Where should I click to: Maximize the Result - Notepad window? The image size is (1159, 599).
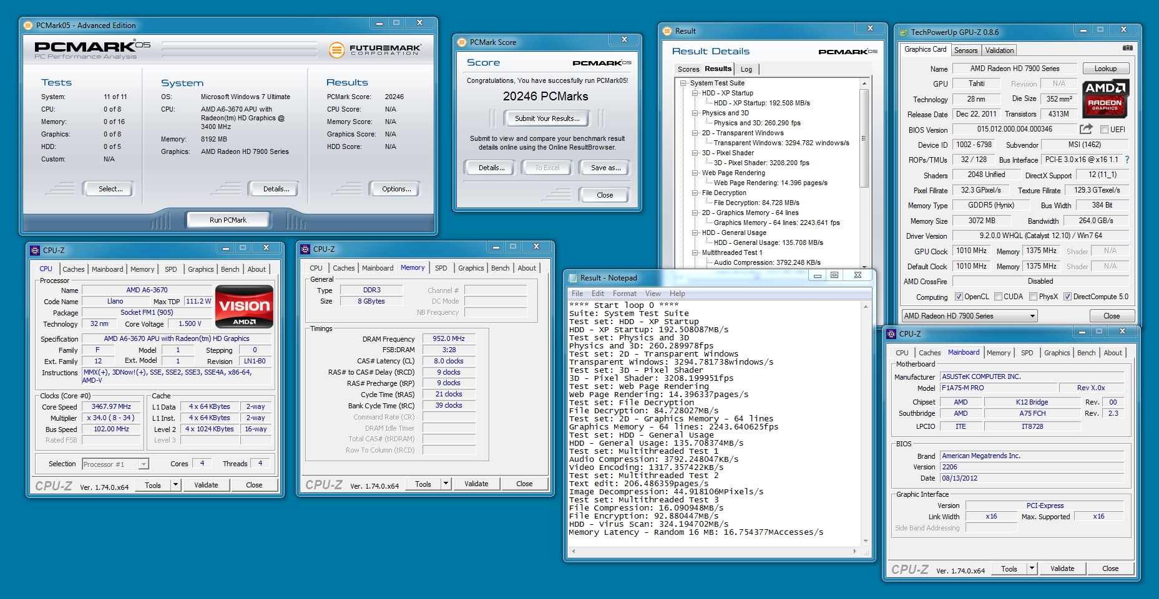coord(834,276)
